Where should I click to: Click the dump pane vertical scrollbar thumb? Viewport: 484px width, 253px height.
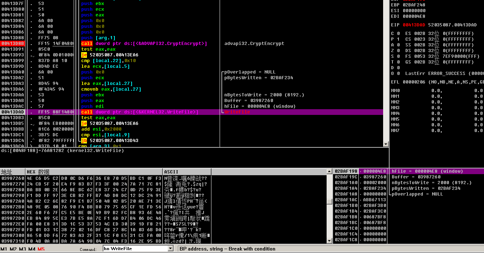329,201
